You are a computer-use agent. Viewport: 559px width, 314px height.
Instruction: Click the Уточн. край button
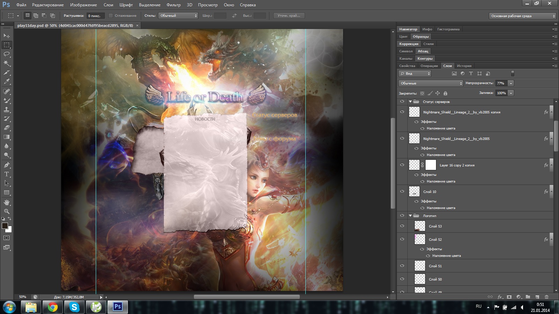coord(289,16)
